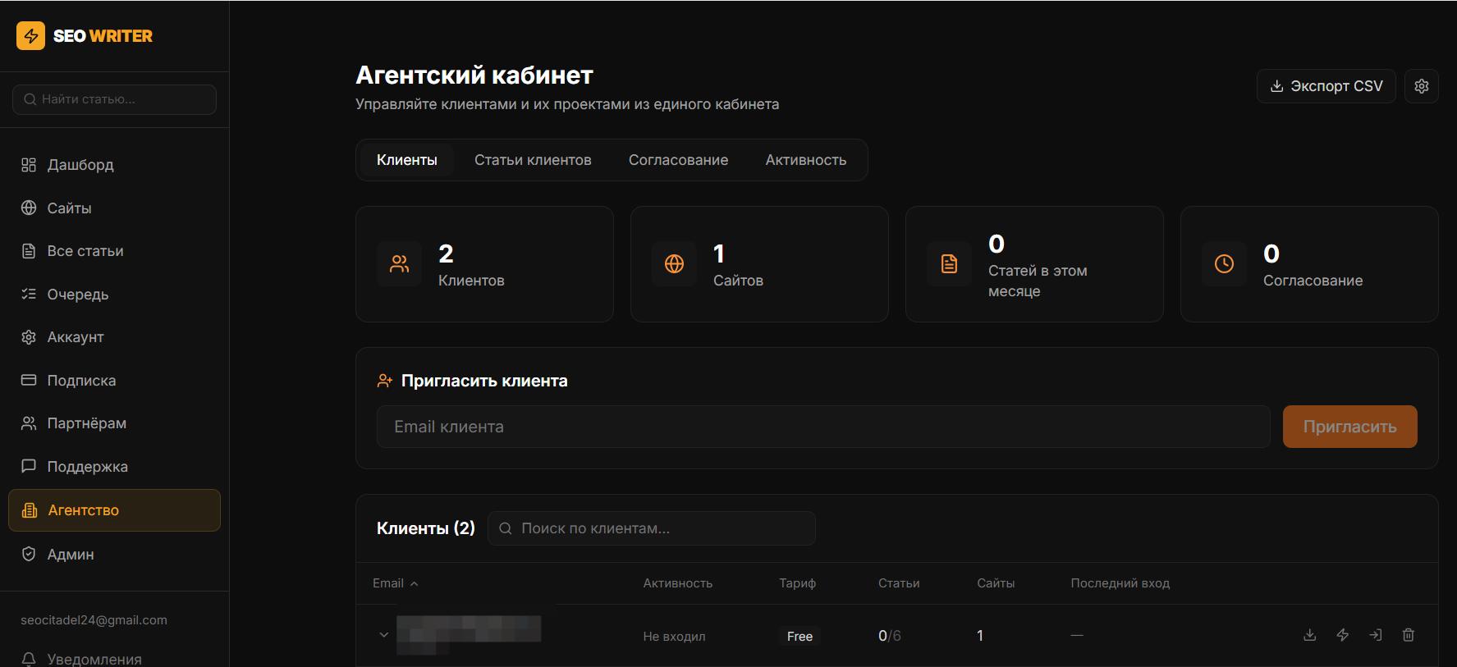Click document icon on Статей в этом месяце card
Screen dimensions: 1457x667
tap(949, 263)
